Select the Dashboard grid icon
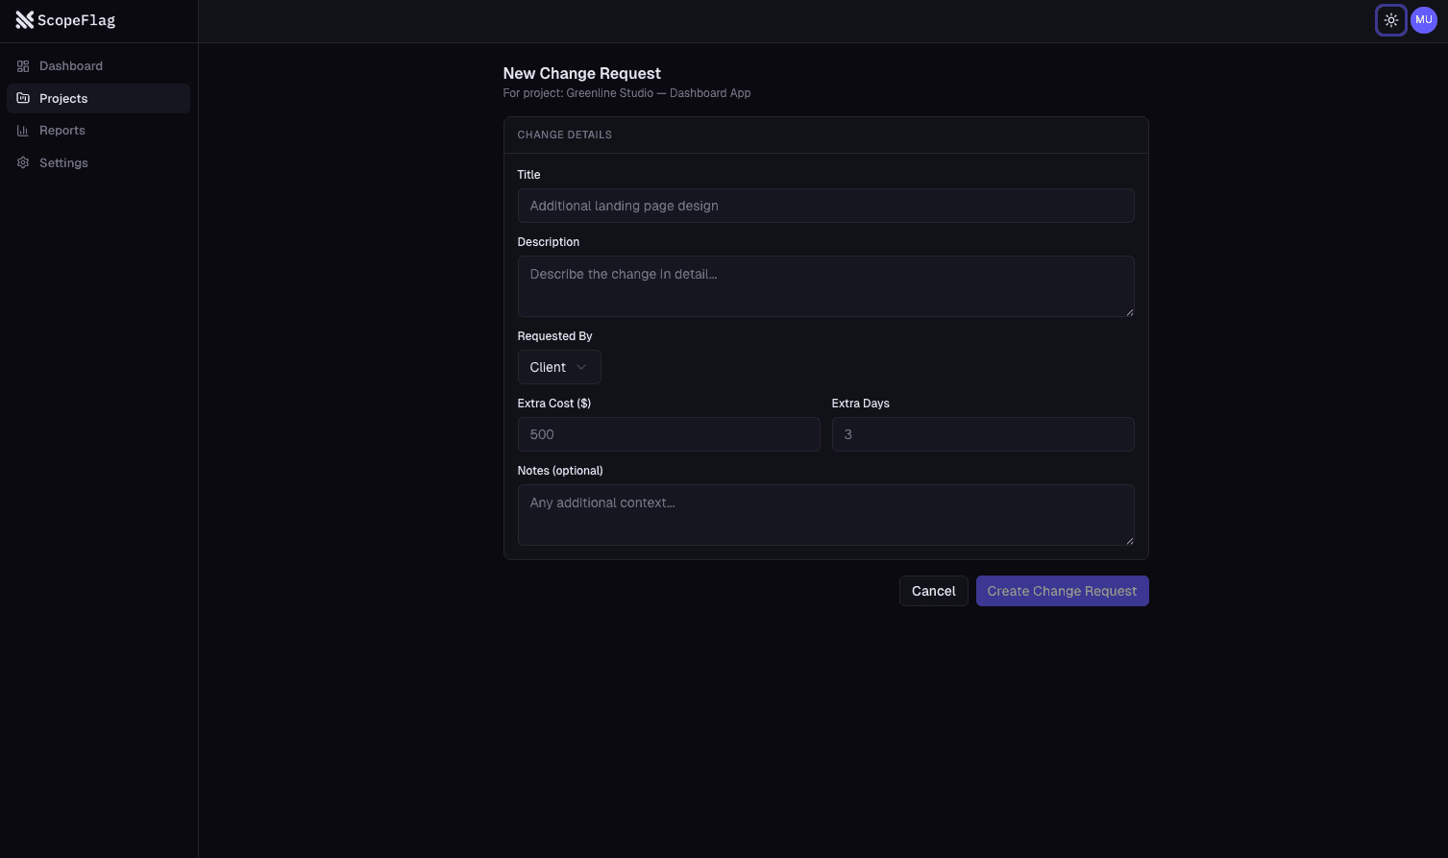Viewport: 1448px width, 858px height. (23, 65)
